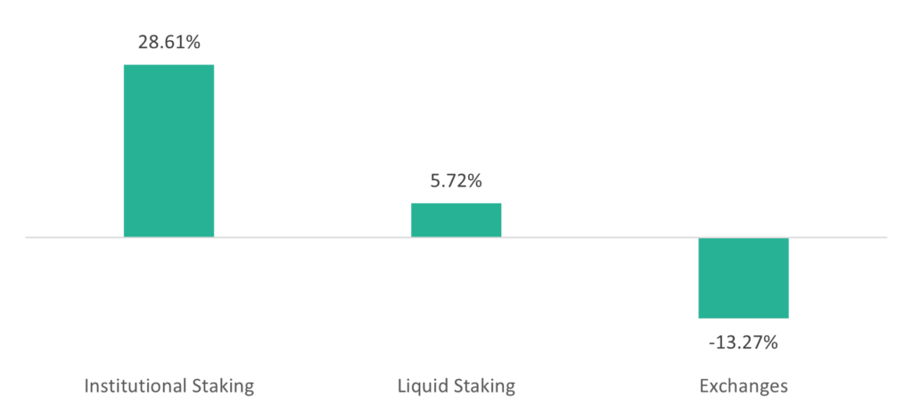This screenshot has height=413, width=913.
Task: Click the percent sign after 28.61
Action: [x=193, y=42]
